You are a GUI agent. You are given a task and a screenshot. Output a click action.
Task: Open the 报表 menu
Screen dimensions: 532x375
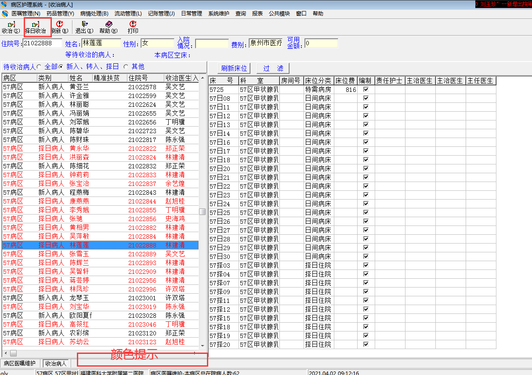257,14
